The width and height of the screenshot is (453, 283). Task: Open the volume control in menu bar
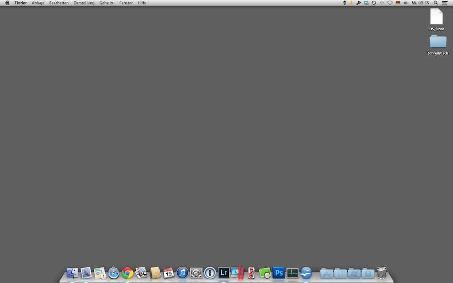coord(406,3)
